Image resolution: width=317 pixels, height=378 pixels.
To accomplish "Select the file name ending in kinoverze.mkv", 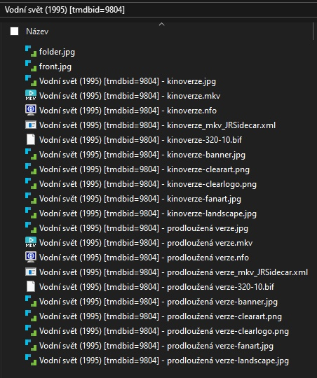I will click(x=130, y=96).
